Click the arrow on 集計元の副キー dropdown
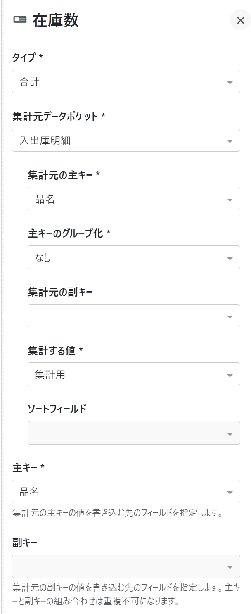The image size is (251, 614). tap(230, 317)
